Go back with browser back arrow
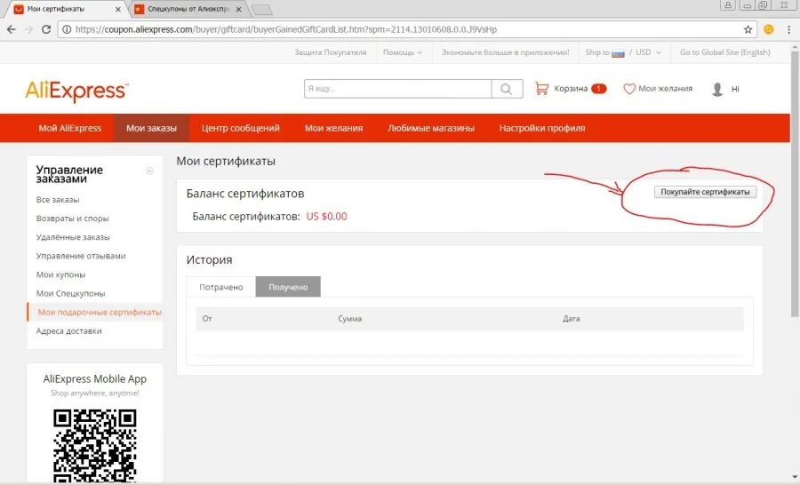 (x=12, y=29)
